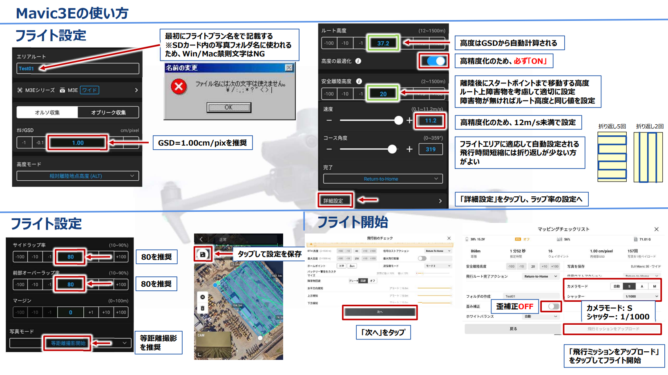
Task: Decrease 安全離陸高度 with -10 in route panel
Action: tap(345, 94)
